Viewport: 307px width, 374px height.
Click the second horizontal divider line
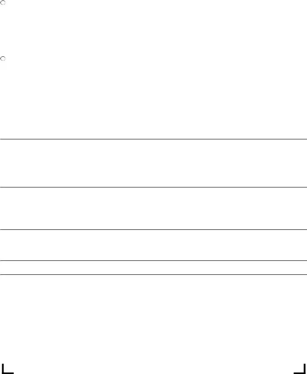[153, 187]
